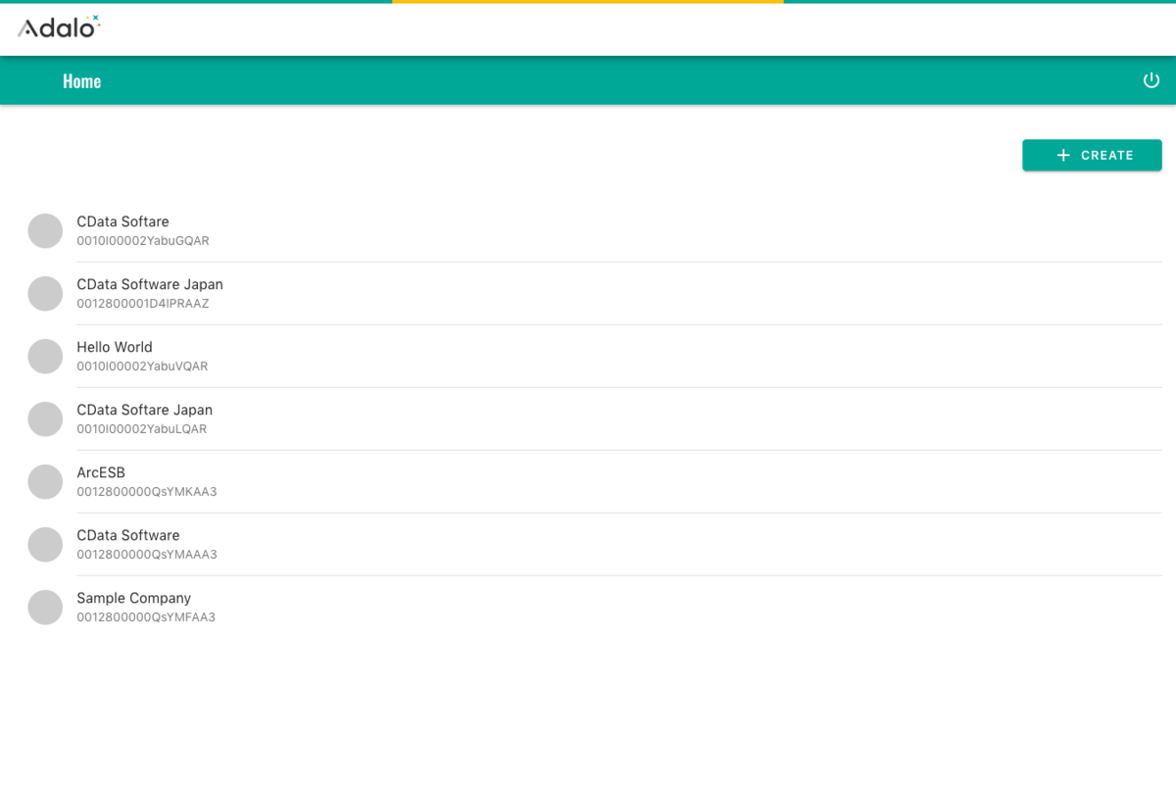
Task: Select avatar circle beside CData Software Japan
Action: pos(45,293)
